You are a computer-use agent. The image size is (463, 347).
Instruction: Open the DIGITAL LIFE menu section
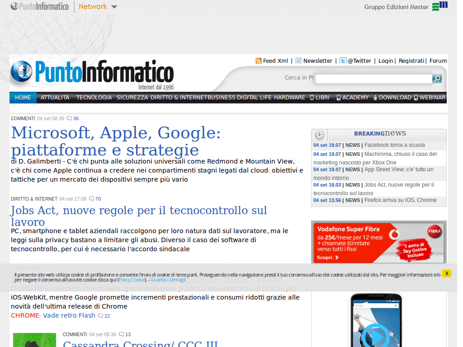coord(254,98)
